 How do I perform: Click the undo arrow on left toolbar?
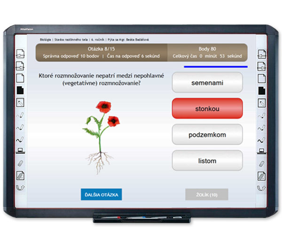click(20, 188)
